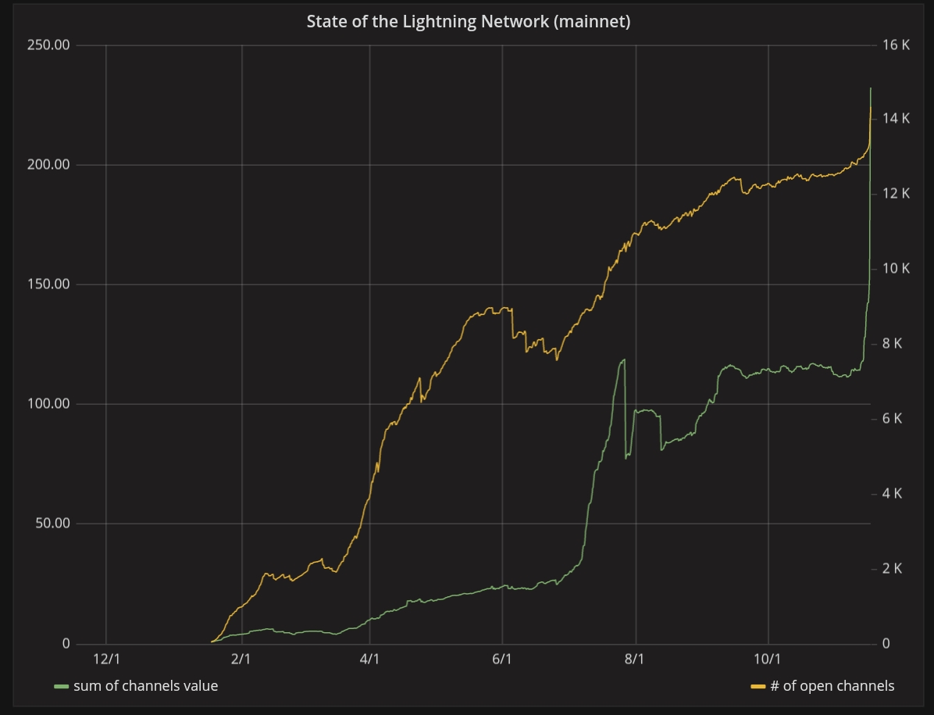Viewport: 934px width, 715px height.
Task: Click the 250.00 left y-axis label
Action: pyautogui.click(x=48, y=45)
